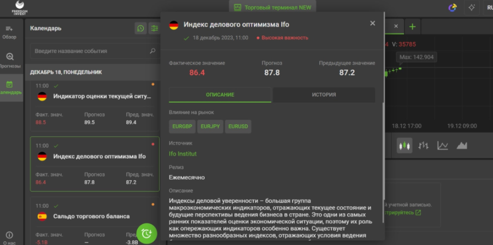
Task: Click the registration link with external icon
Action: point(403,213)
